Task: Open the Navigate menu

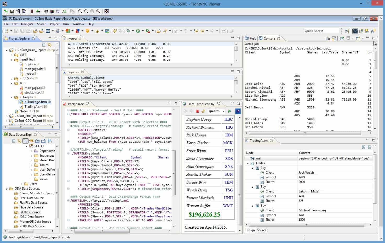Action: coord(27,24)
